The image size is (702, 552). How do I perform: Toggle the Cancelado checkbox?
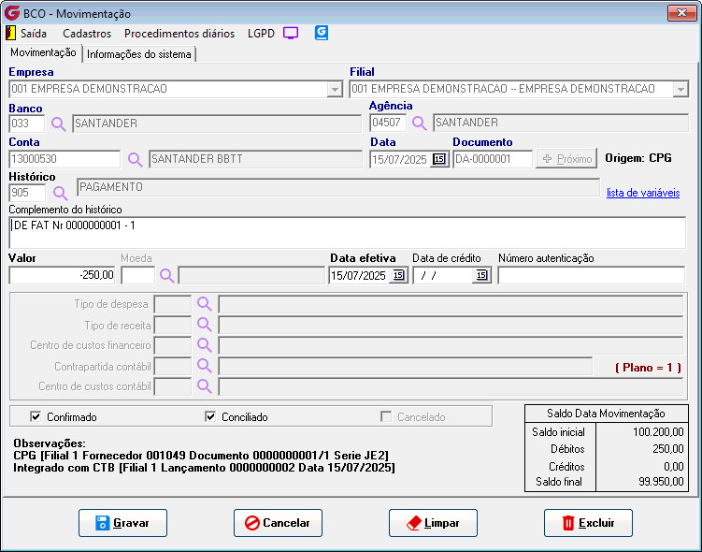[386, 416]
